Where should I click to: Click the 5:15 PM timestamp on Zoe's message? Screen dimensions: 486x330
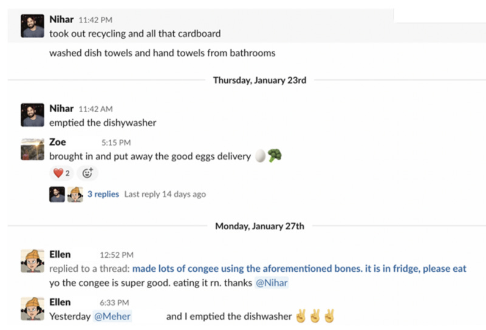116,143
